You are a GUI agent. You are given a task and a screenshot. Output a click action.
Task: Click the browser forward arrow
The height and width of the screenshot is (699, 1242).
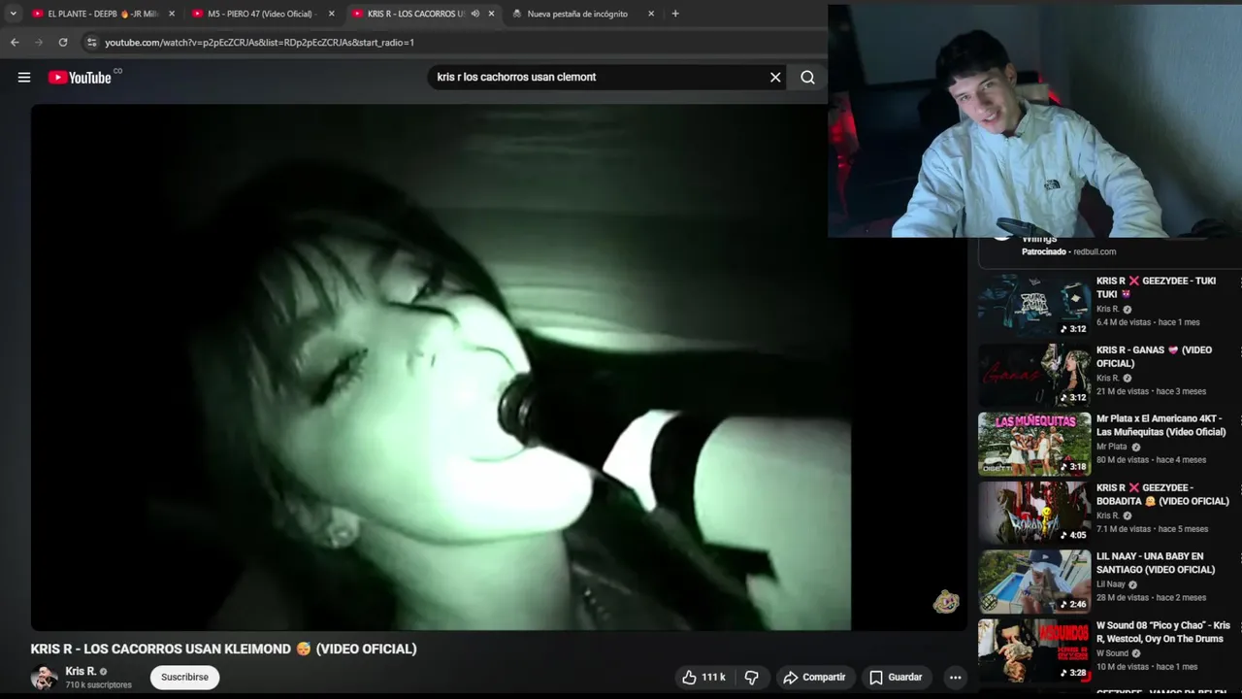(x=39, y=43)
